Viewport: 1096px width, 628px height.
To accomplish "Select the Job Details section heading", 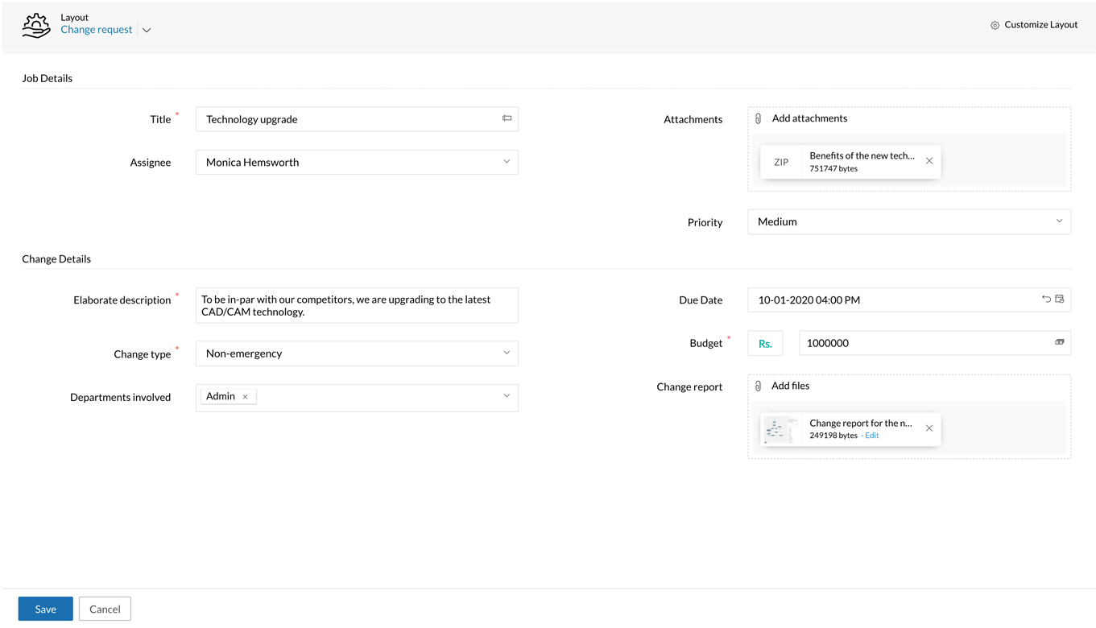I will 48,78.
